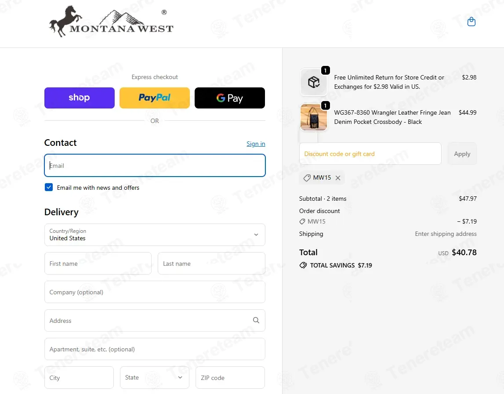This screenshot has height=394, width=504.
Task: Click the Apply discount button
Action: tap(462, 154)
